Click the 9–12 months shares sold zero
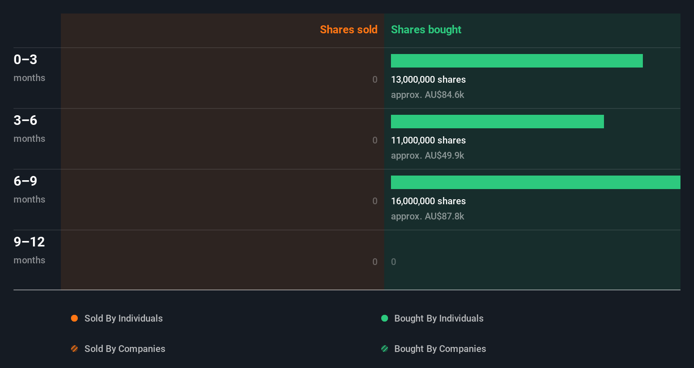694x368 pixels. pos(375,262)
